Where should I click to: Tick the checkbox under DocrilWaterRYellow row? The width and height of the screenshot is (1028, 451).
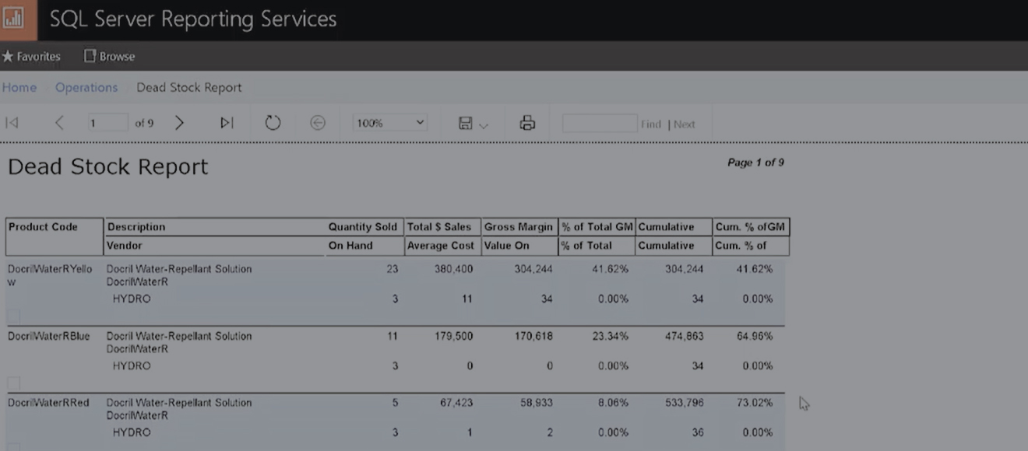coord(13,316)
